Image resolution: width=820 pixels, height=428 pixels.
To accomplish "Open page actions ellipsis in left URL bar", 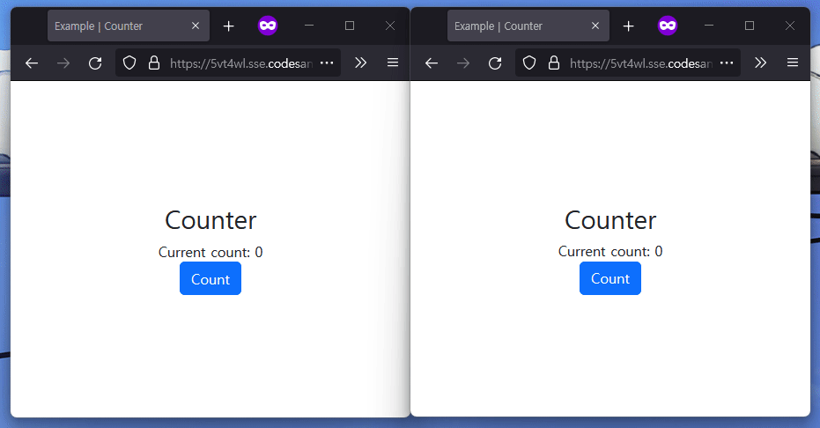I will 327,63.
